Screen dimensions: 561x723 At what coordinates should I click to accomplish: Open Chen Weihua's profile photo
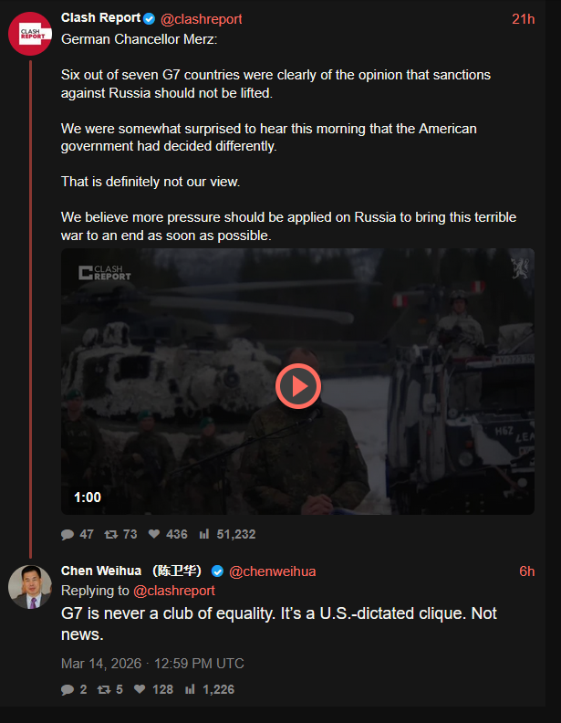30,587
